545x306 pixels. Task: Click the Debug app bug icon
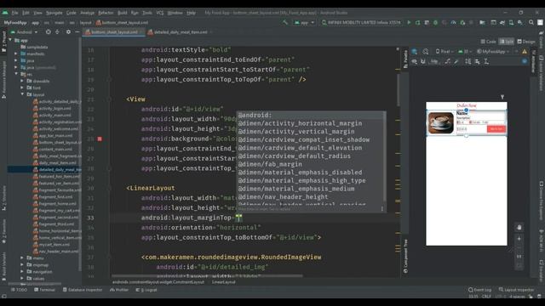(435, 23)
